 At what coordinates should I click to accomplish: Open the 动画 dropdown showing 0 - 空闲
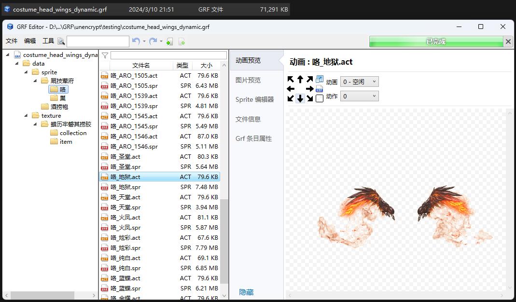(359, 82)
